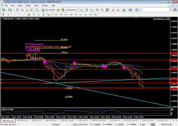The image size is (178, 126).
Task: Select the Arrows objects tool
Action: click(x=48, y=14)
